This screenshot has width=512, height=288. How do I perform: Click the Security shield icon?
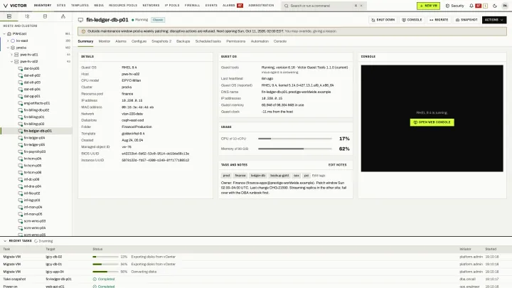tap(447, 6)
